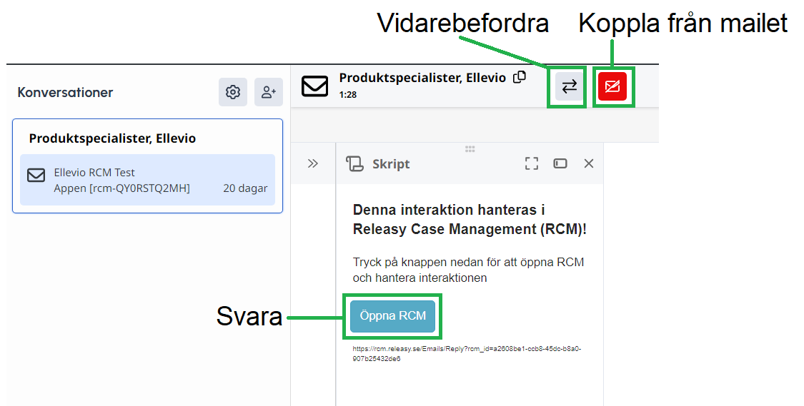Expand the Skript panel to fullscreen
This screenshot has width=804, height=406.
click(x=532, y=163)
